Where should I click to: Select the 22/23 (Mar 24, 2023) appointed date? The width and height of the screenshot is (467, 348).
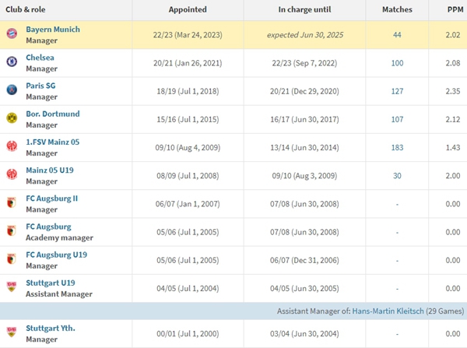[188, 35]
